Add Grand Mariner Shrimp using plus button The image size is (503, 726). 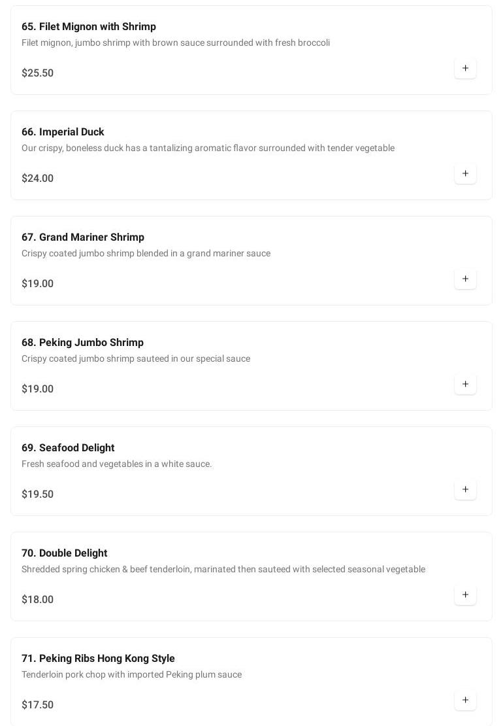coord(465,279)
